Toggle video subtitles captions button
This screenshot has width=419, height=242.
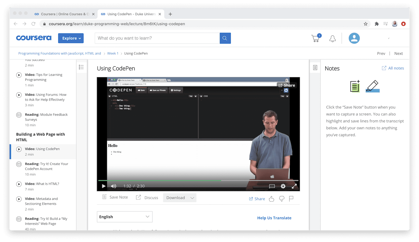pos(272,186)
